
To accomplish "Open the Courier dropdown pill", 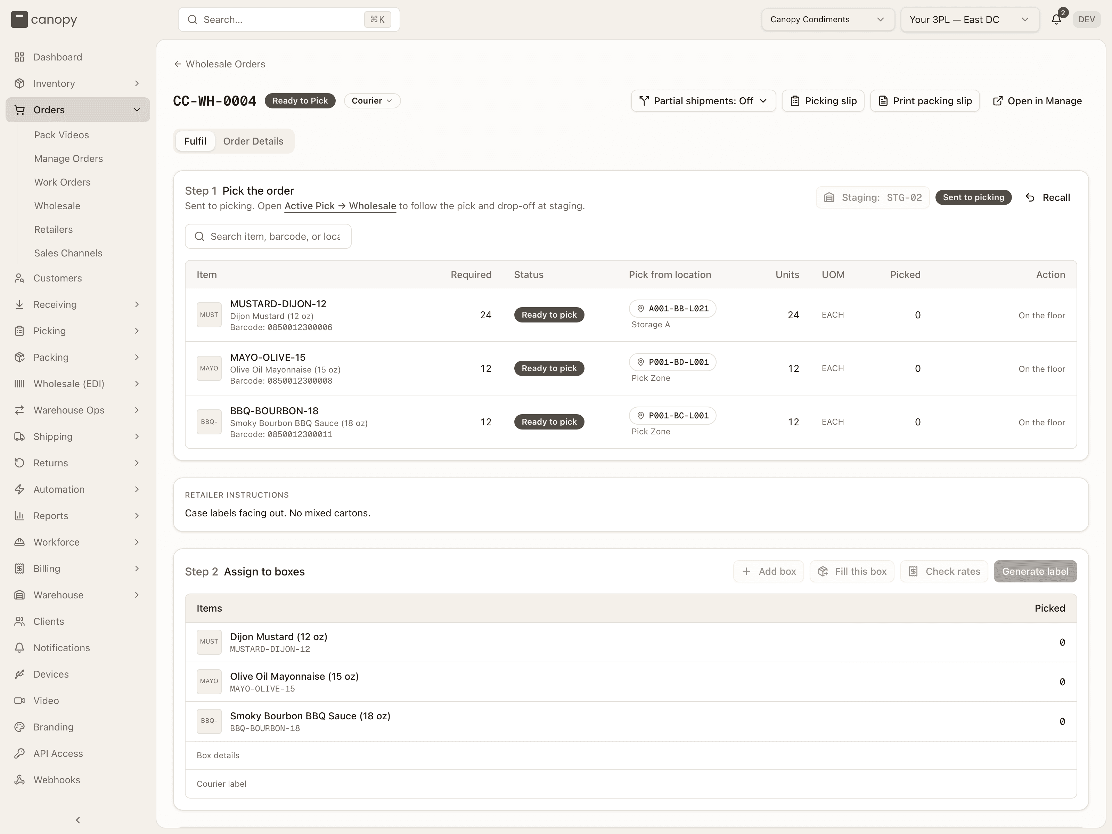I will [x=372, y=100].
